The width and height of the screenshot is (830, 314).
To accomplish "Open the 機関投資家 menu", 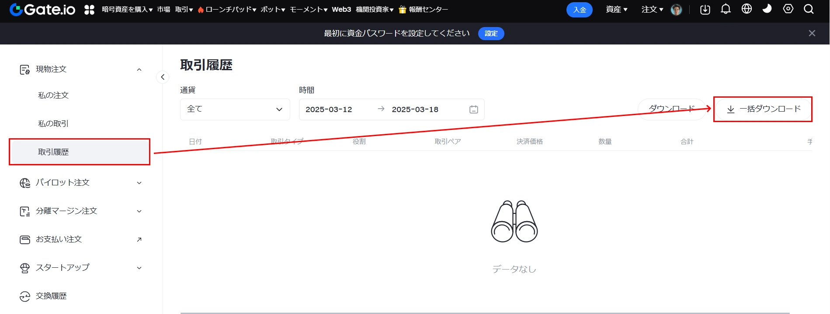I will pos(375,9).
